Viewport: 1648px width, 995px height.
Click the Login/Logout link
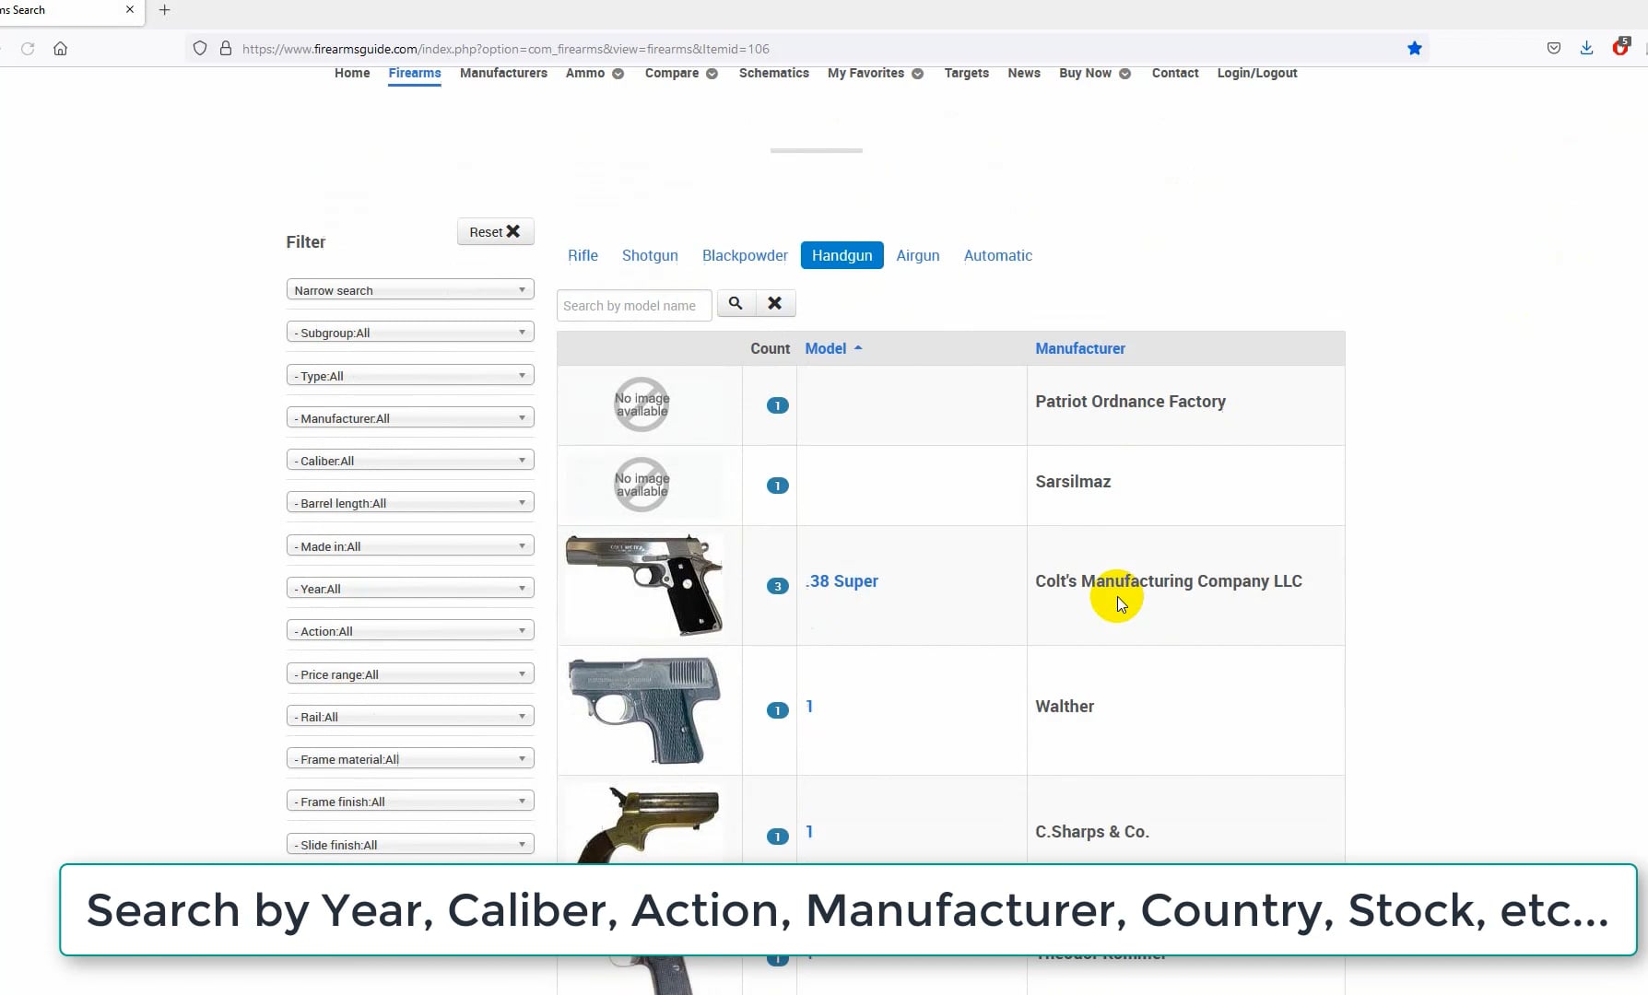1257,73
